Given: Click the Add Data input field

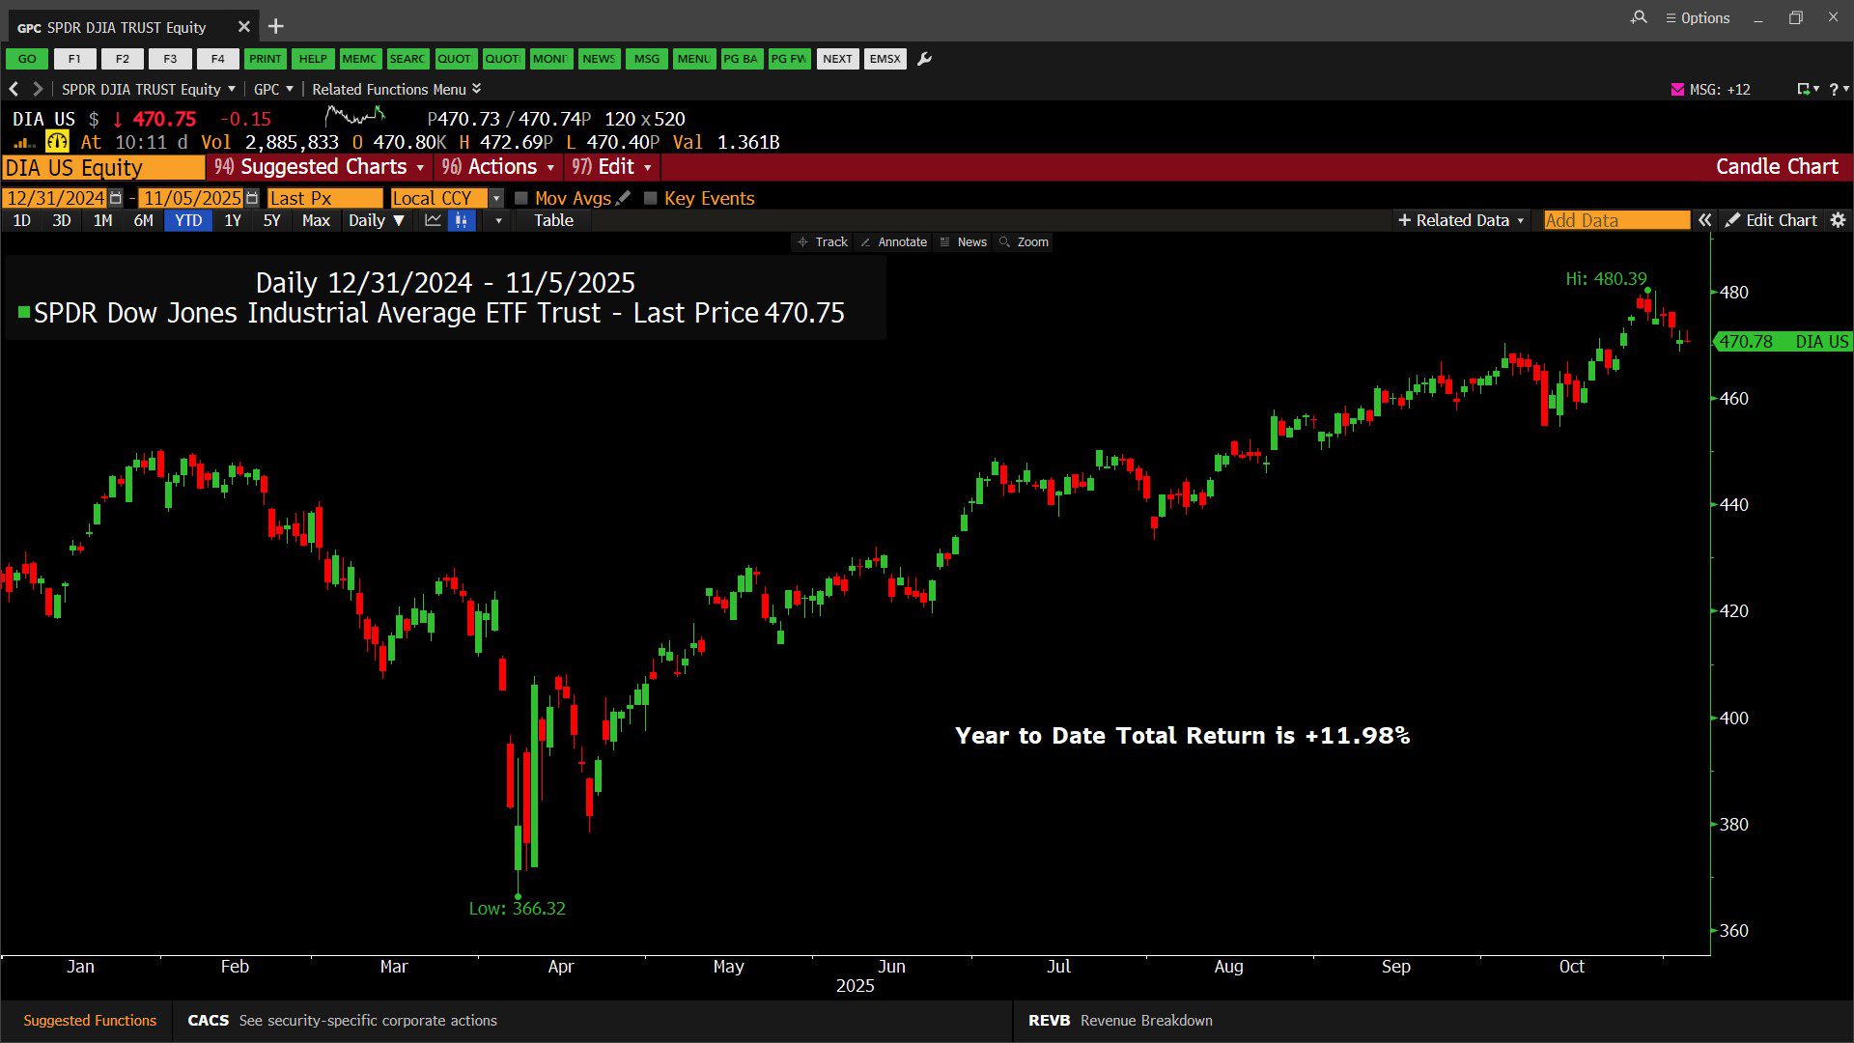Looking at the screenshot, I should click(x=1615, y=220).
